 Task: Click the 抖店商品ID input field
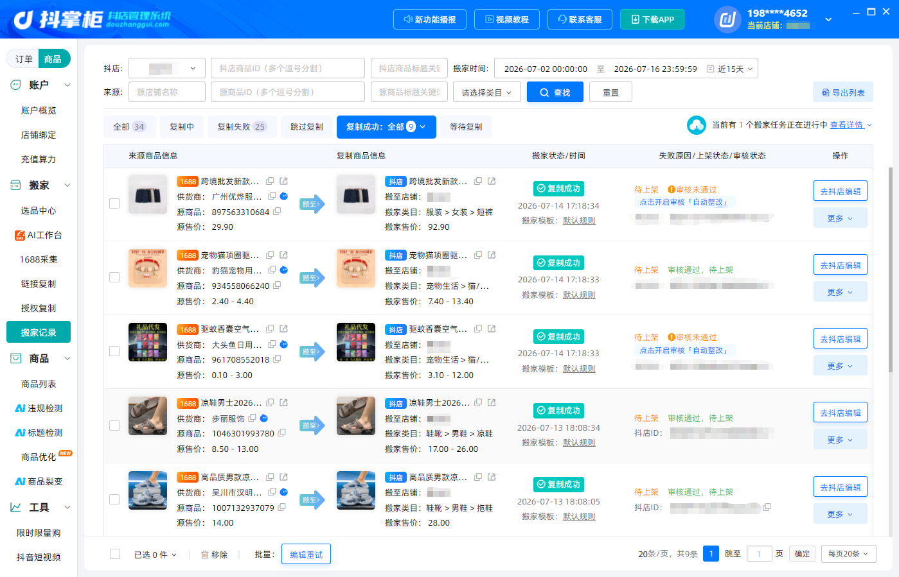[x=288, y=68]
